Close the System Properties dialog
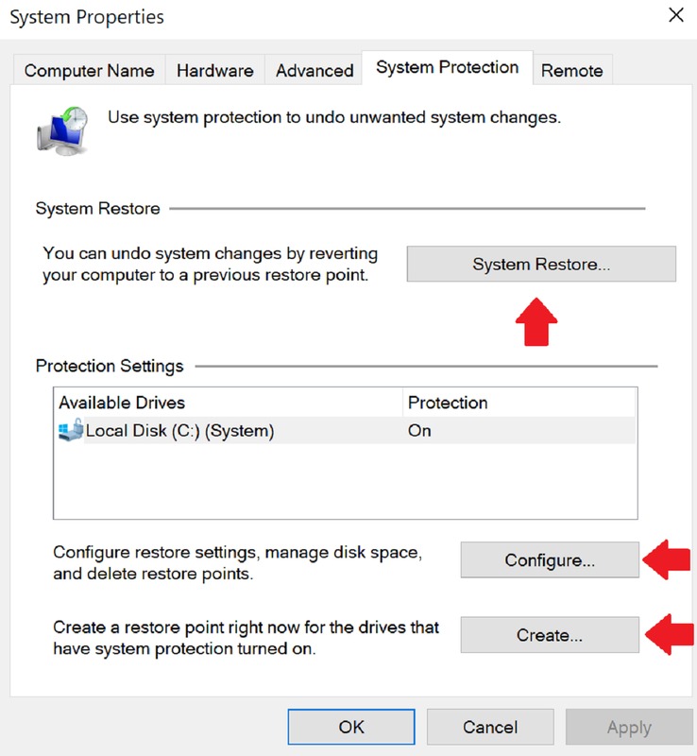697x756 pixels. pos(676,16)
